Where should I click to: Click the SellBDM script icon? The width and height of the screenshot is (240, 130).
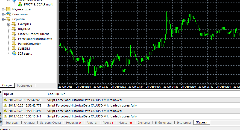coord(14,49)
